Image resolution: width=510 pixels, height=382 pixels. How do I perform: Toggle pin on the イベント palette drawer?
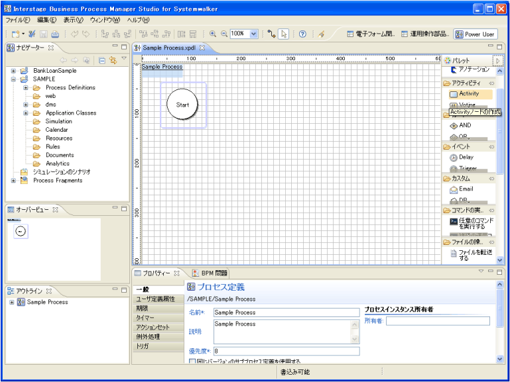pyautogui.click(x=491, y=147)
